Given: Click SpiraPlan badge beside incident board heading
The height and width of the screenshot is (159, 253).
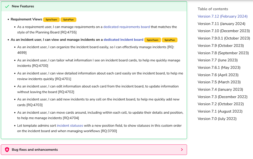Looking at the screenshot, I should [x=170, y=40].
